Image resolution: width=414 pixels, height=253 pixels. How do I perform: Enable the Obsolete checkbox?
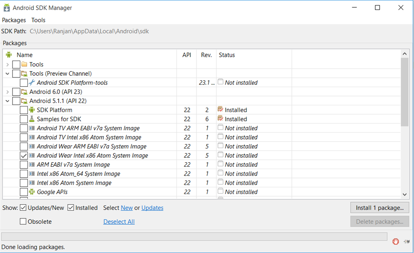(x=23, y=222)
